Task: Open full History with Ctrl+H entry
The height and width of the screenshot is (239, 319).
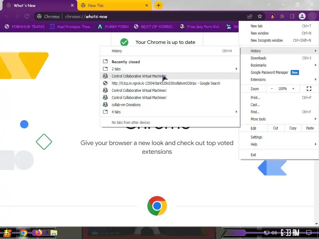Action: click(170, 51)
